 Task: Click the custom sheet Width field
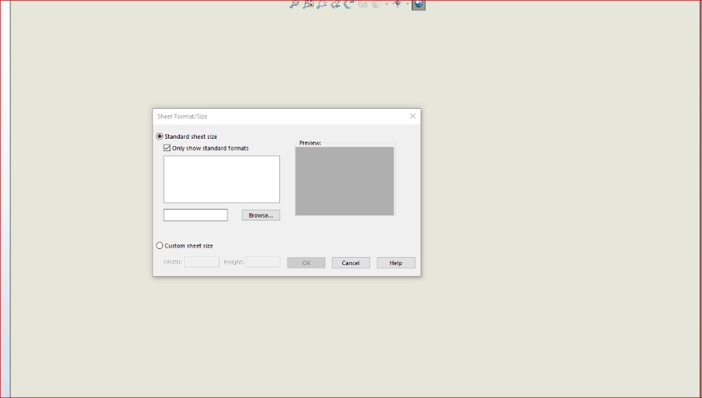click(202, 262)
